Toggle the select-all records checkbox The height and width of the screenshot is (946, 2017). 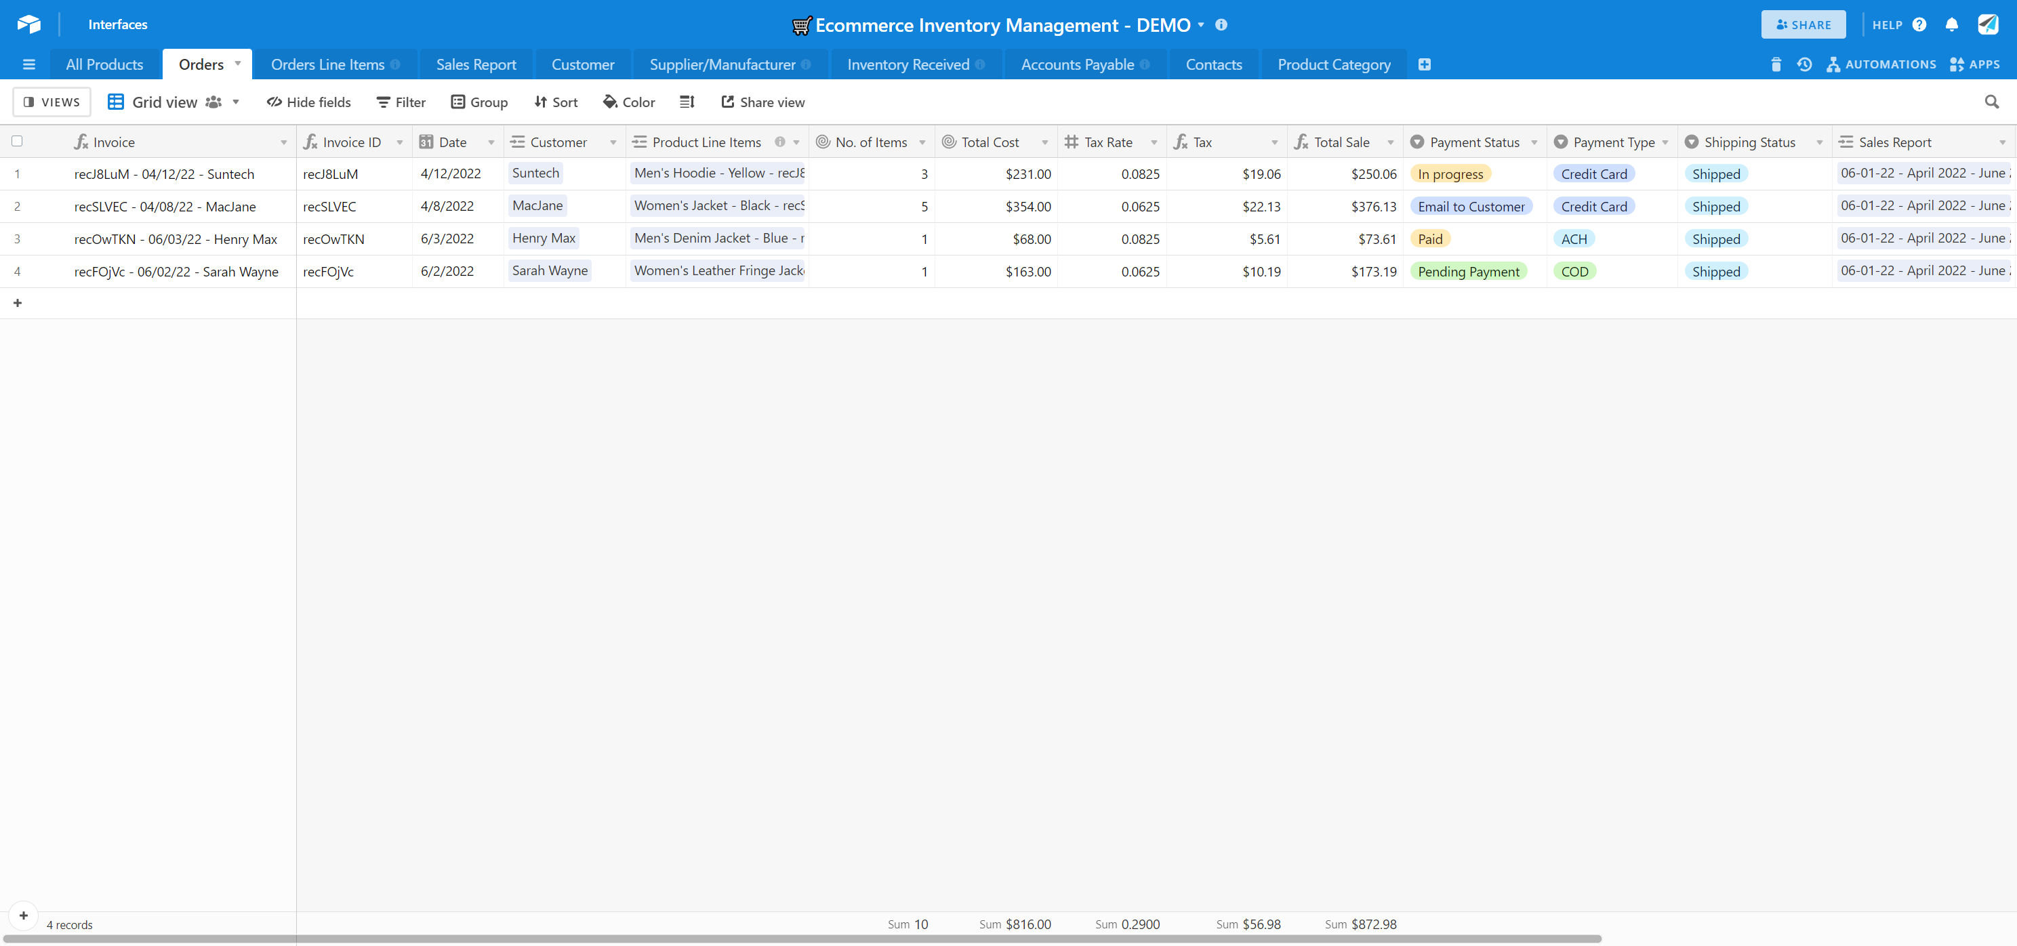pos(17,141)
